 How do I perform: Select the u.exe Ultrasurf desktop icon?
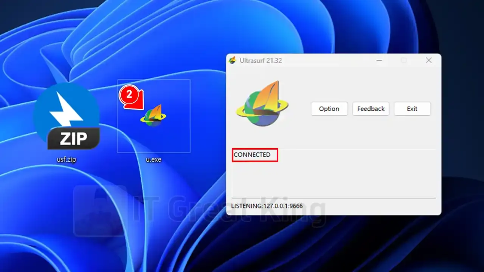pos(154,116)
